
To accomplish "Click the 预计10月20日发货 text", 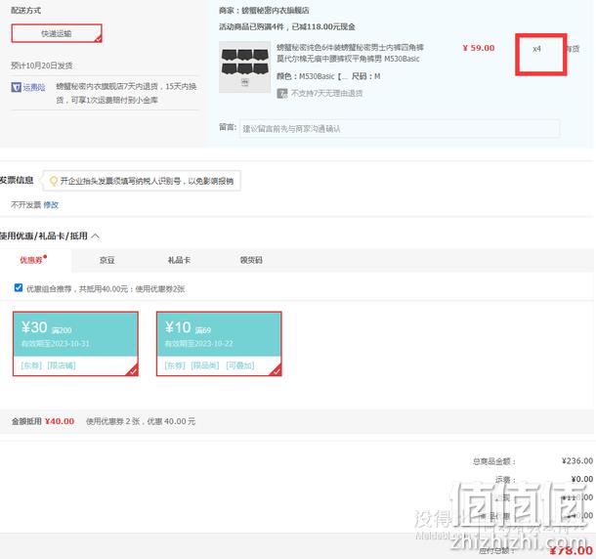I will [42, 65].
